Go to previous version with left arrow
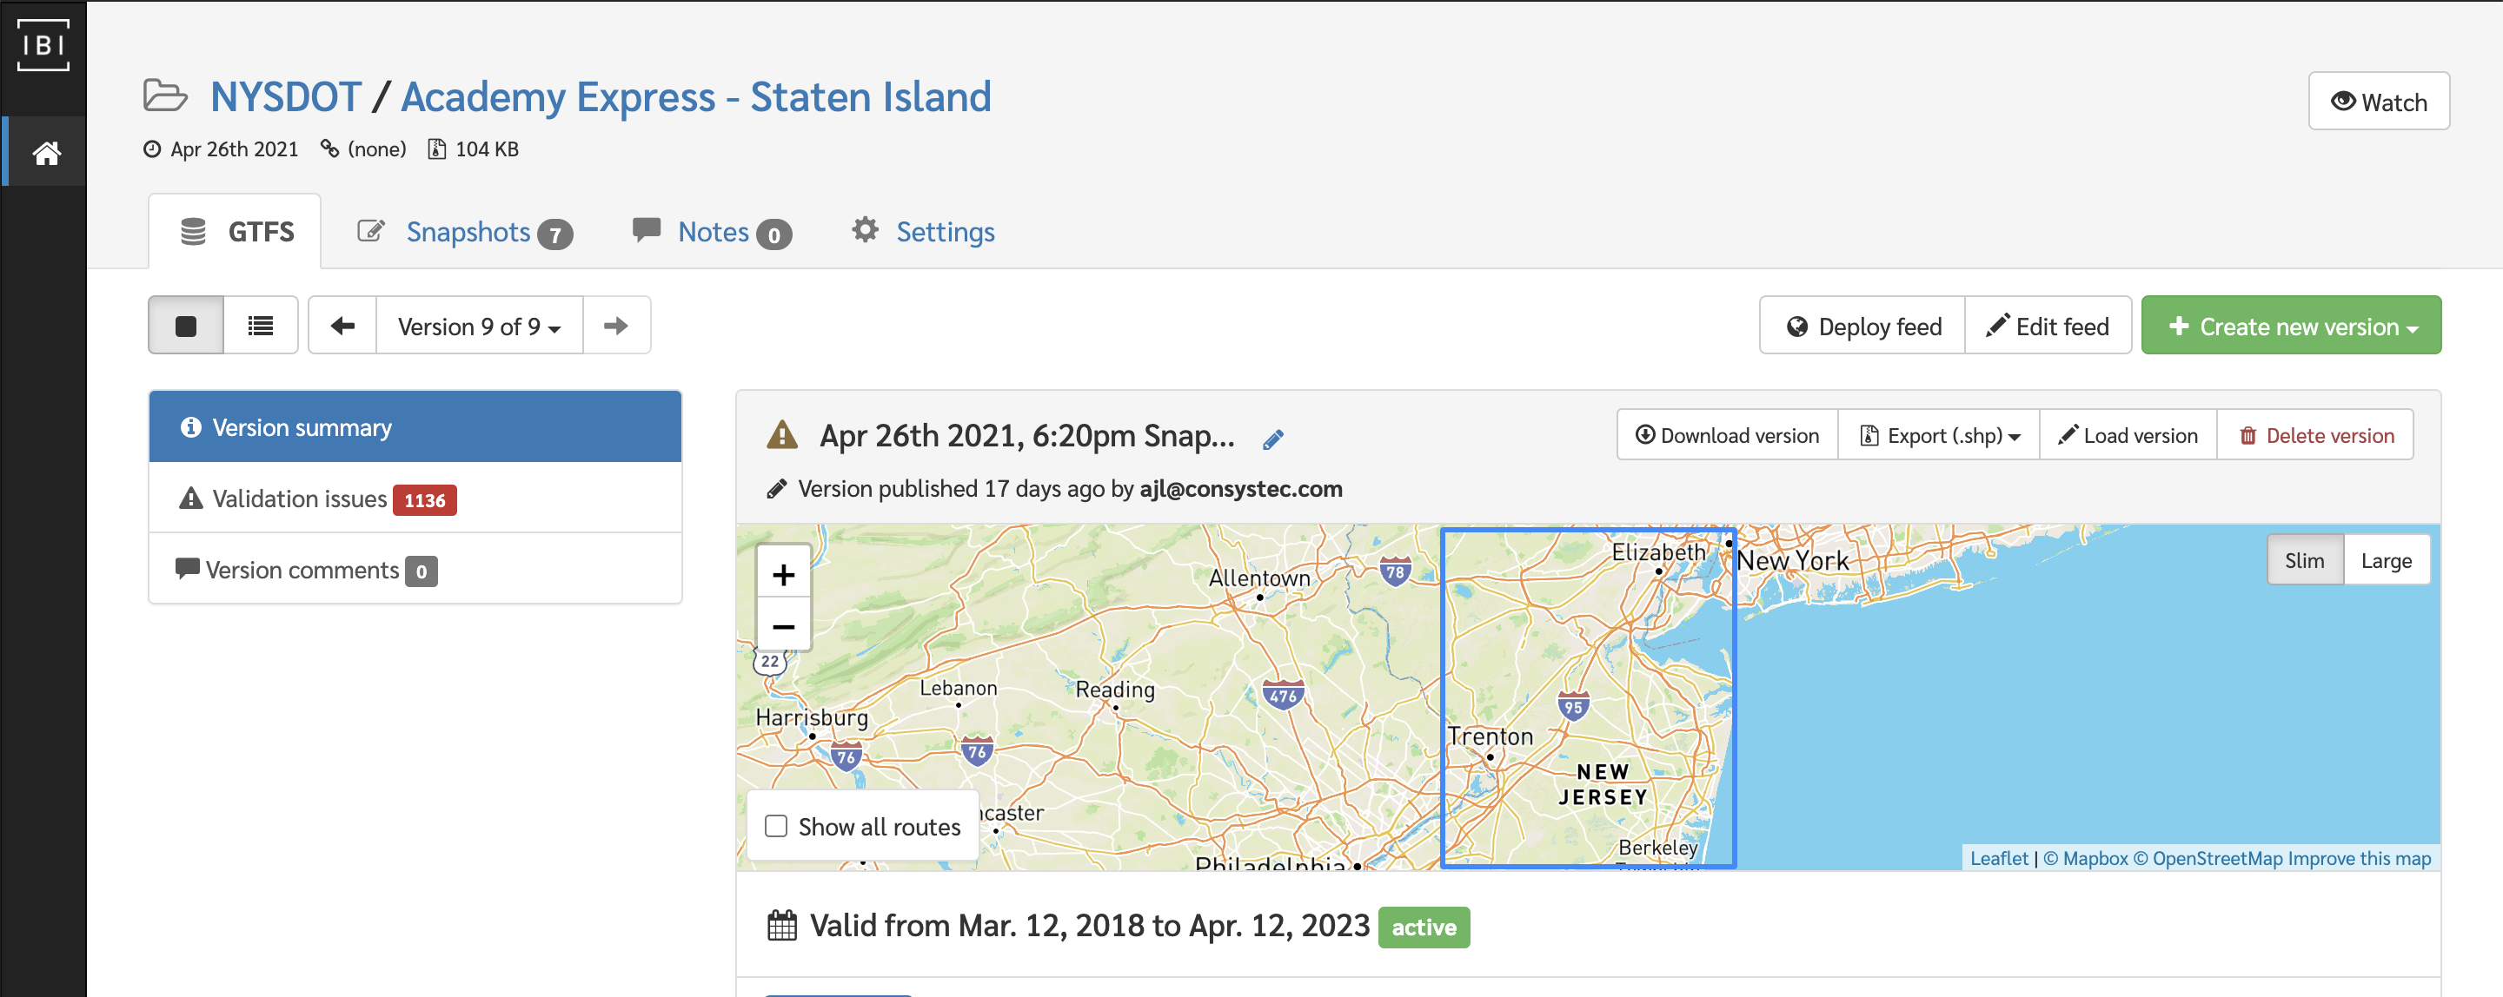2503x997 pixels. [342, 327]
